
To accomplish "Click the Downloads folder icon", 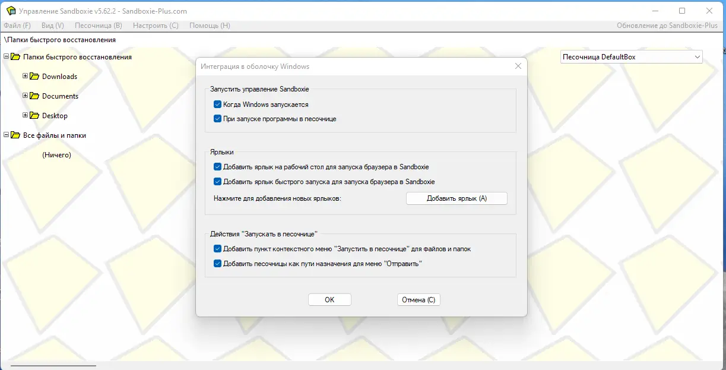I will click(x=34, y=76).
